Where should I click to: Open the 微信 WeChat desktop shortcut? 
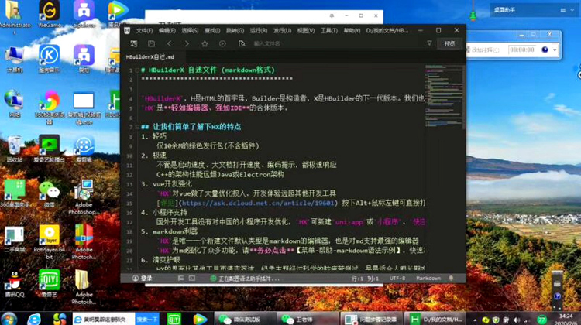click(50, 194)
